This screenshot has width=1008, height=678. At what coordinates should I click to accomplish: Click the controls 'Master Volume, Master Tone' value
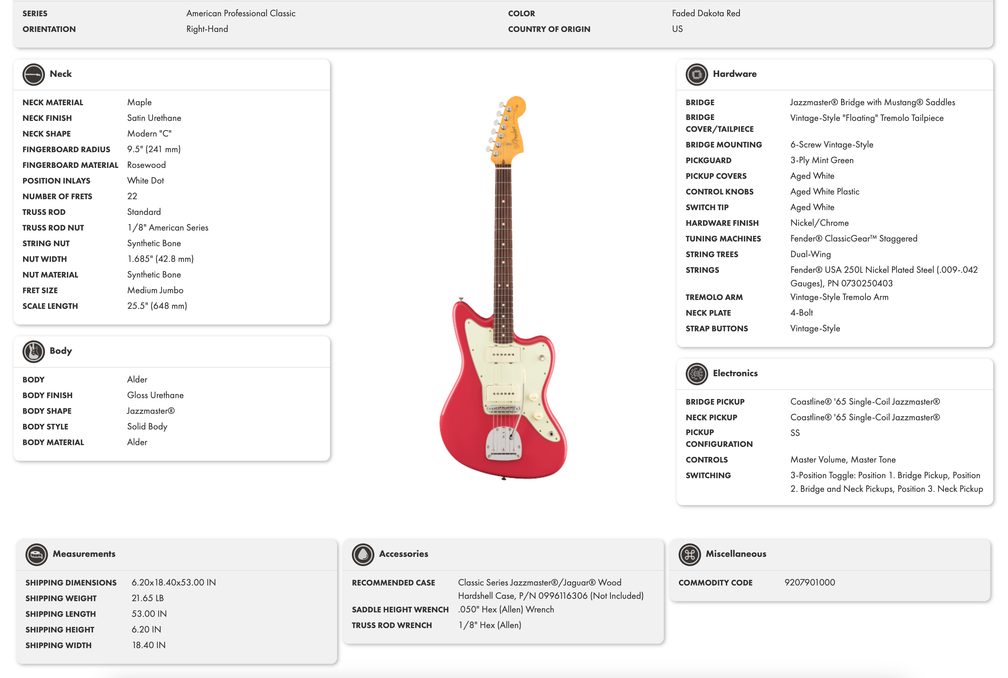843,460
